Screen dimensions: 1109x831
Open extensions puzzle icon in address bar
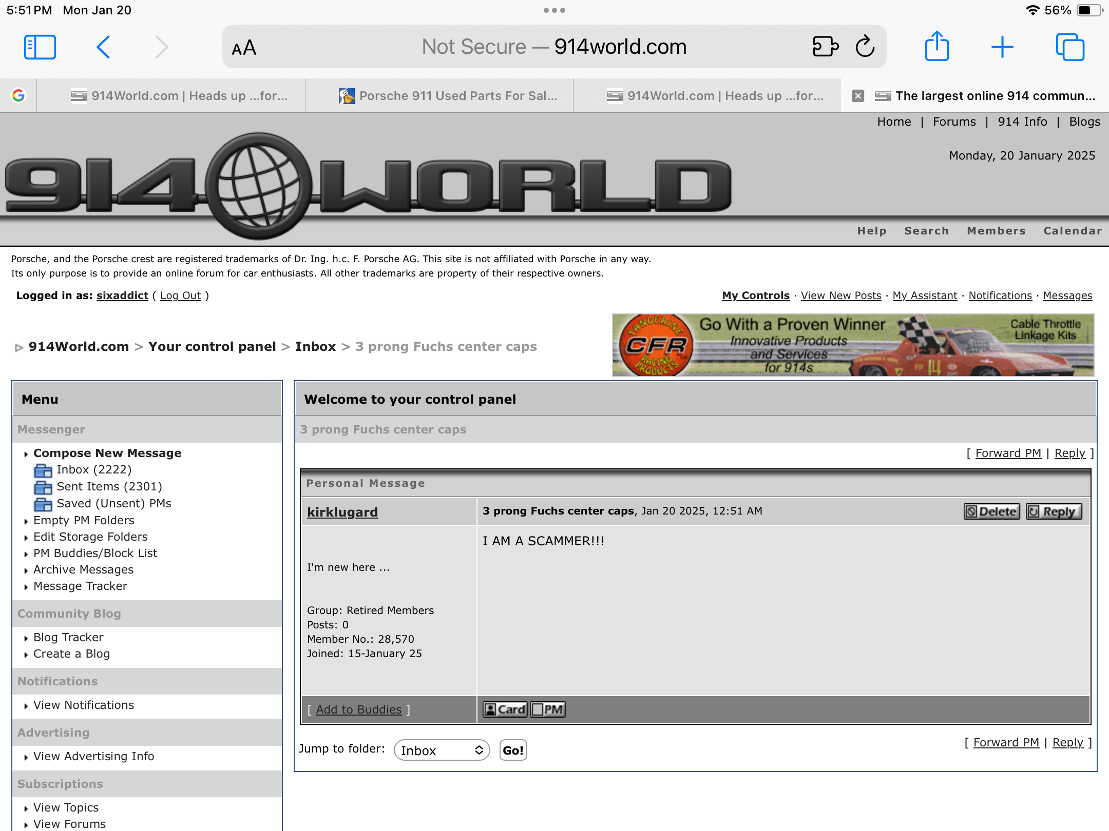pyautogui.click(x=825, y=47)
